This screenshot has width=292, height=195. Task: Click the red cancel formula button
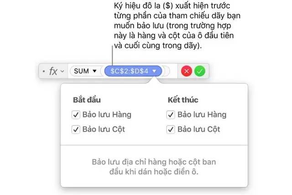click(x=187, y=71)
